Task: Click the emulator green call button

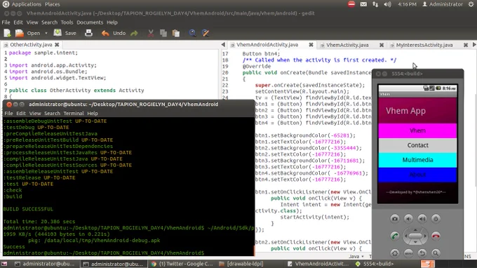Action: (394, 236)
